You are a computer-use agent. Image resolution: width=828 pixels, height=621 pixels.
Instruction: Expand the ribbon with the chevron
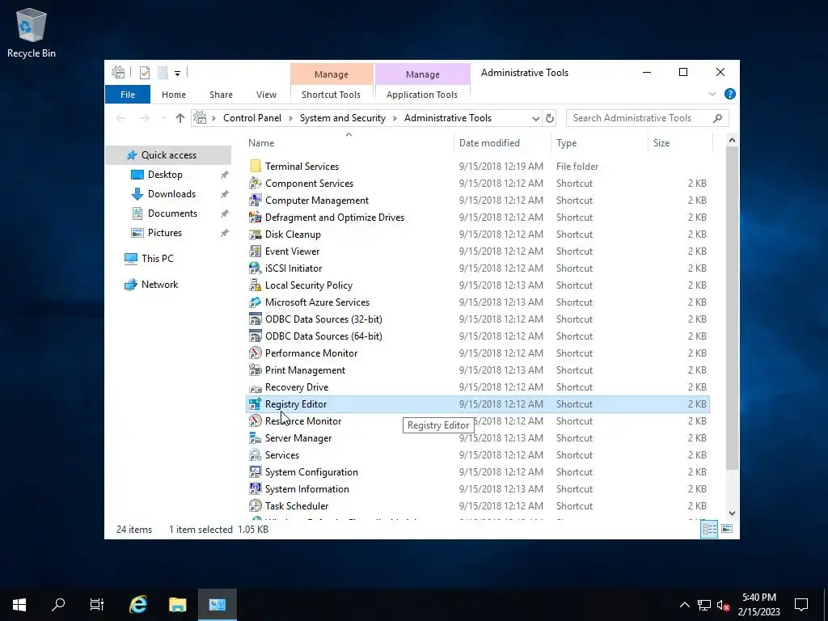pyautogui.click(x=712, y=94)
